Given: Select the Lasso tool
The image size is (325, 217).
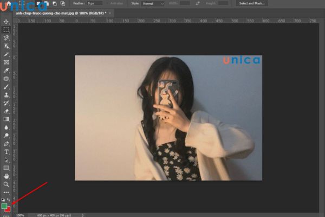Looking at the screenshot, I should point(6,38).
